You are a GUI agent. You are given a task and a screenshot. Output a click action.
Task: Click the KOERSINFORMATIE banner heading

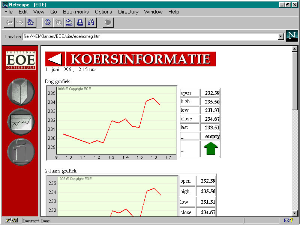[x=141, y=59]
